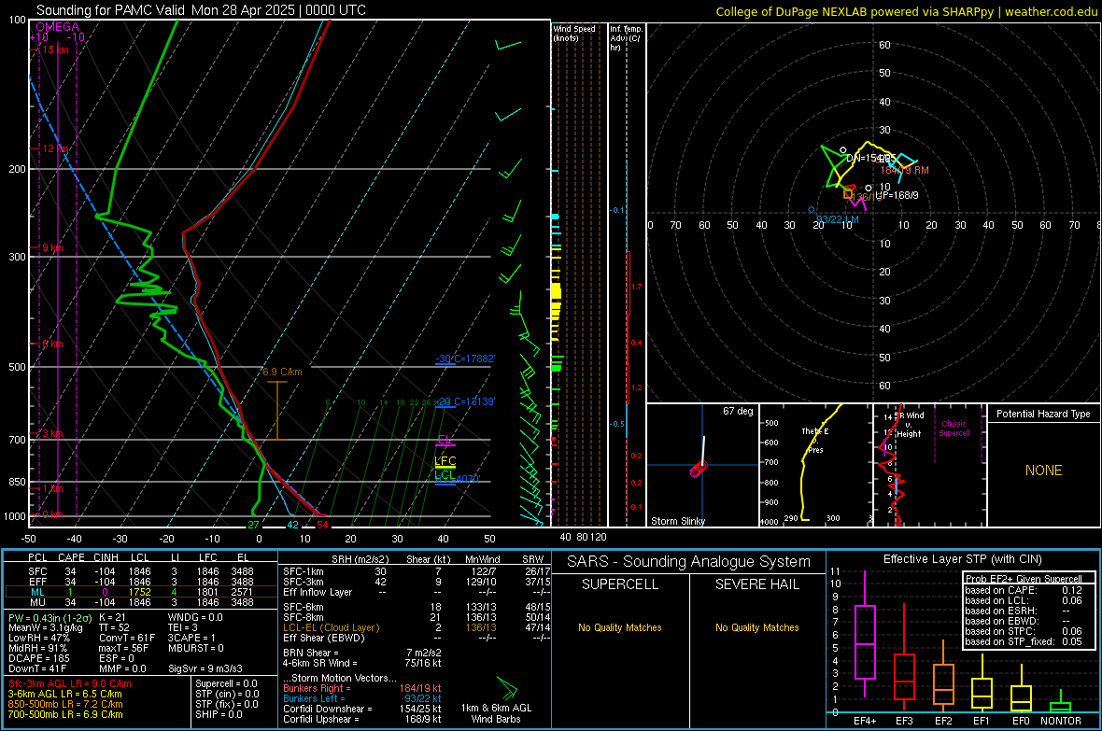Click the SEVERE HAIL analogue heading
Screen dimensions: 1102x731
click(756, 584)
